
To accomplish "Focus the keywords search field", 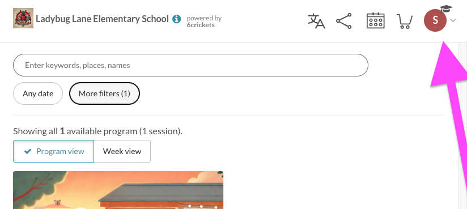I will pyautogui.click(x=190, y=65).
